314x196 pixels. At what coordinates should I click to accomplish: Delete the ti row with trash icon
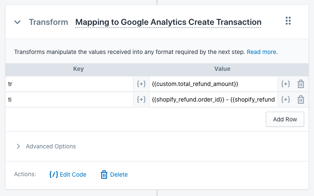pos(301,99)
